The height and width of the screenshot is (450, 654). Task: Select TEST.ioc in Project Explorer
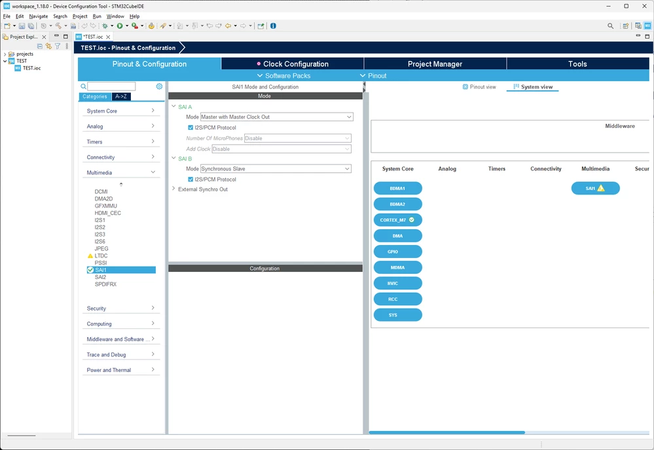coord(31,68)
